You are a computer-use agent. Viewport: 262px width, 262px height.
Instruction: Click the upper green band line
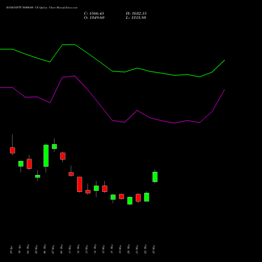[x=112, y=71]
